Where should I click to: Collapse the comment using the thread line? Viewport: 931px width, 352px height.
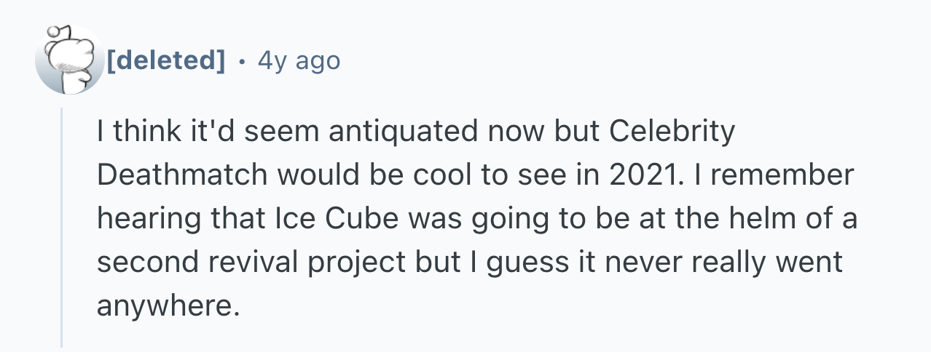[63, 225]
